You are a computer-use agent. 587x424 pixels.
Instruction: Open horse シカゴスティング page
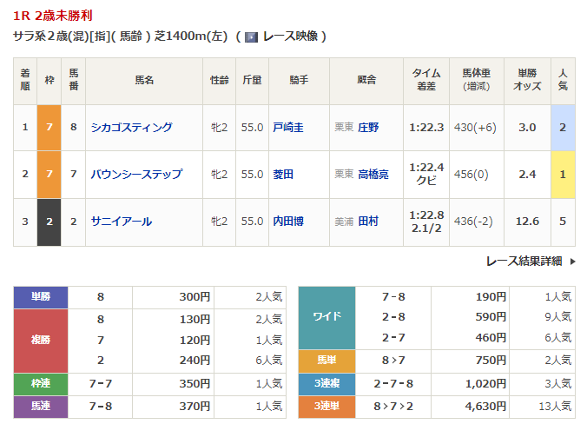132,127
